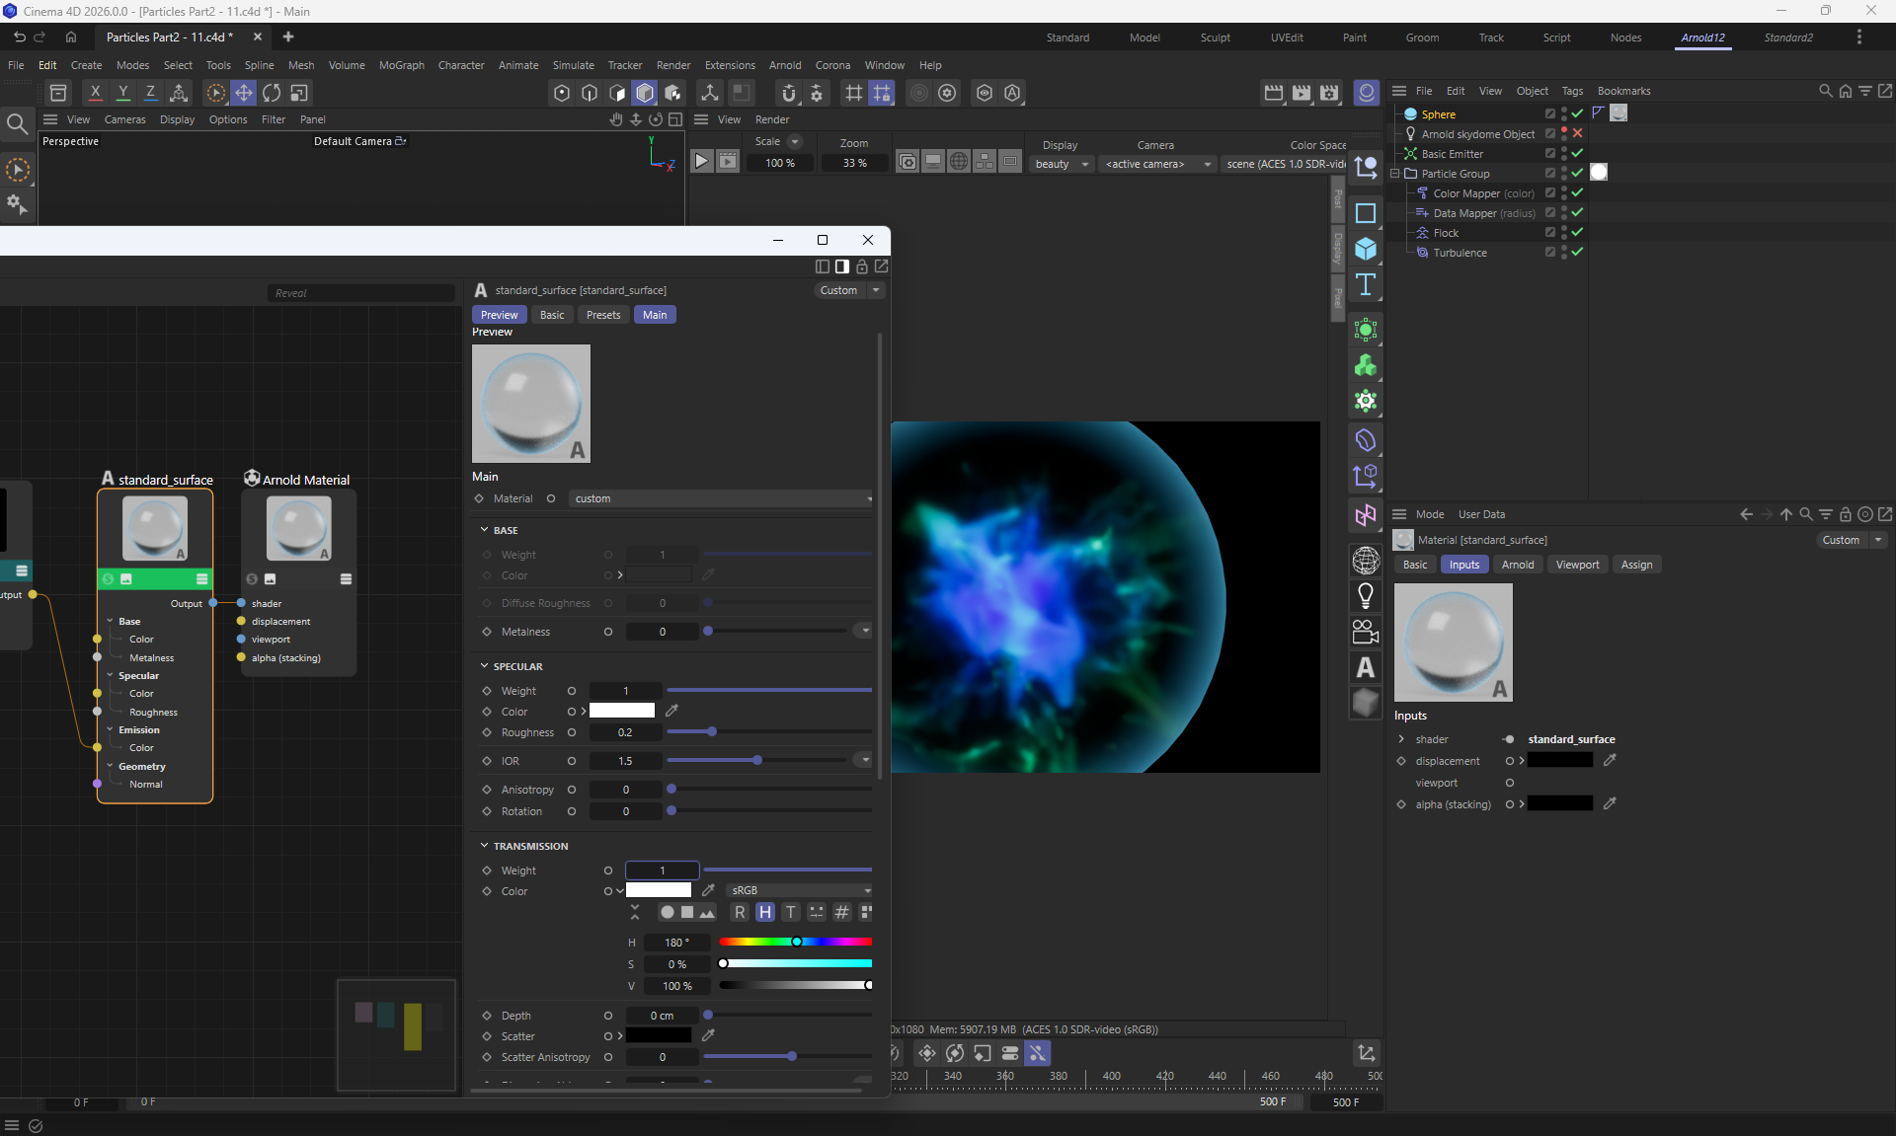This screenshot has height=1136, width=1896.
Task: Collapse the TRANSMISSION section
Action: point(485,846)
